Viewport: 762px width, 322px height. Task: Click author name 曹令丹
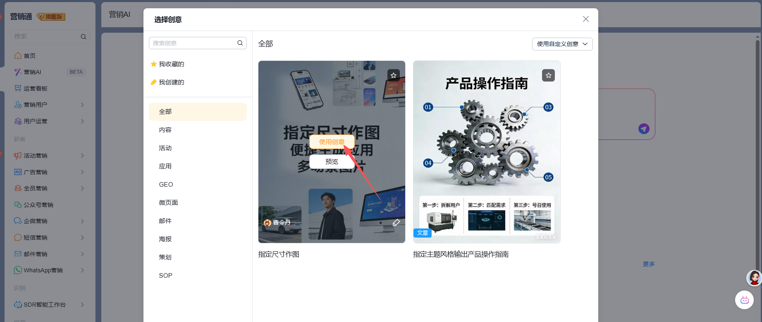tap(282, 223)
